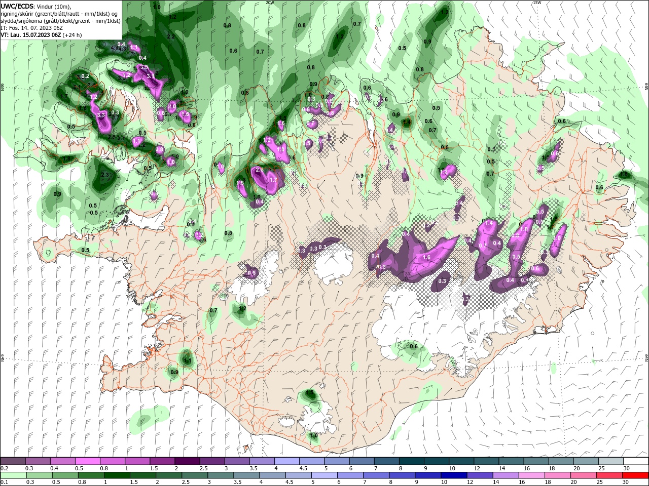Click the 'IT: Fös. 14. 07. 2023 06Z' line
The width and height of the screenshot is (649, 486).
point(31,28)
